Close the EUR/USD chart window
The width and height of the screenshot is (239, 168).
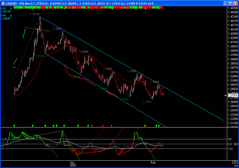click(236, 3)
